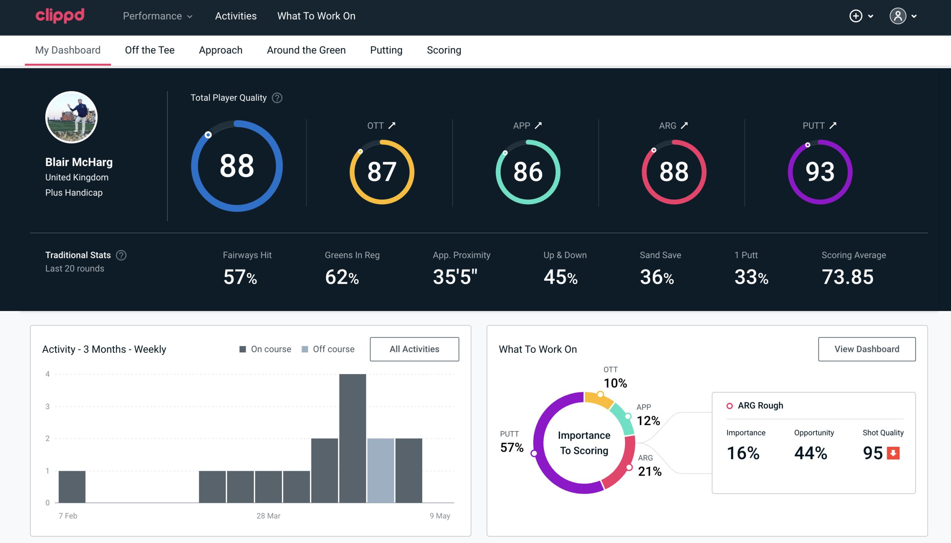
Task: Click the add activity plus icon
Action: (856, 16)
